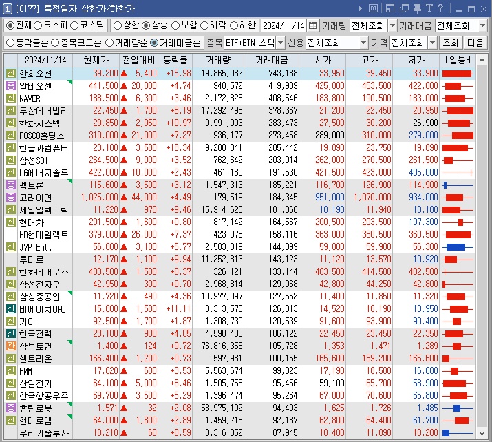
Task: Open the 거래량 전체조회 dropdown
Action: (x=392, y=25)
